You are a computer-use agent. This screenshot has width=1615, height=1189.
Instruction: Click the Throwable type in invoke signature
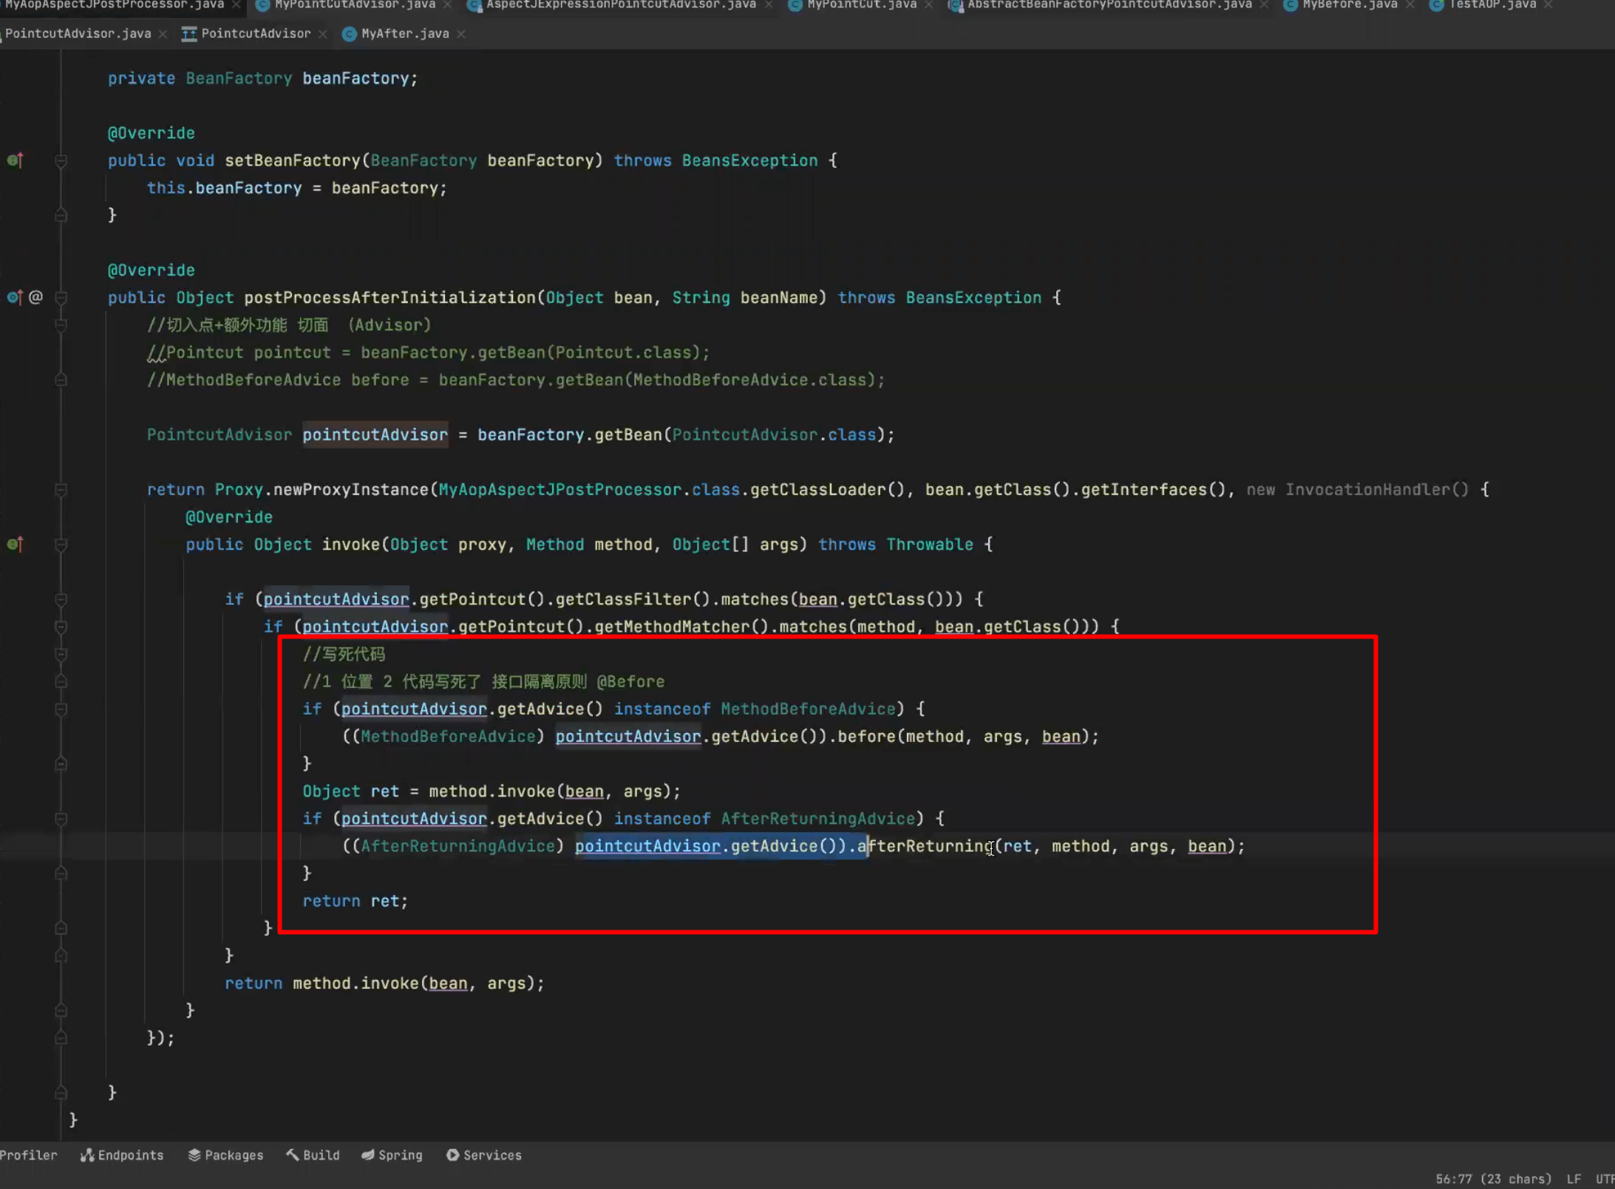(930, 545)
